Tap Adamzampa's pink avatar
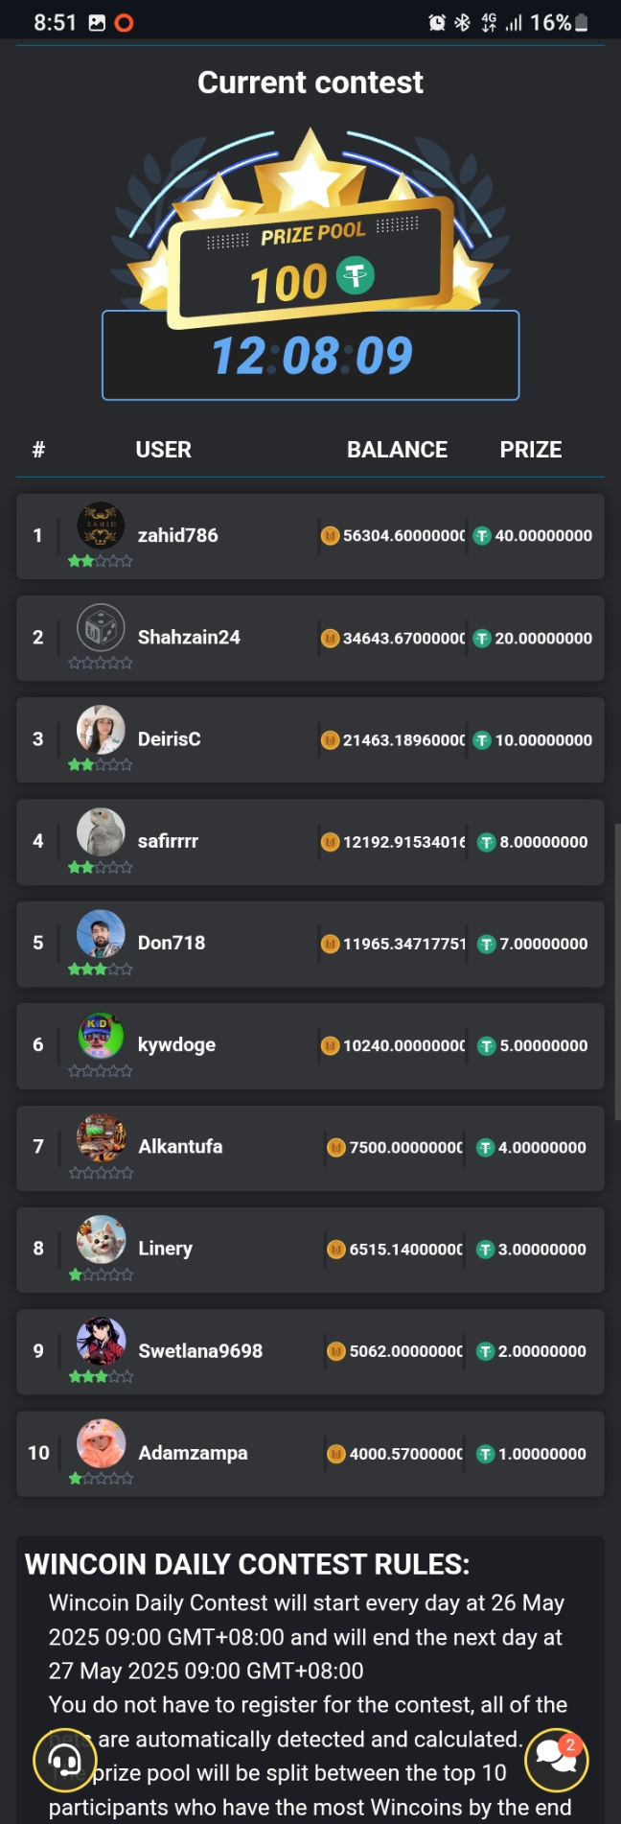 (x=101, y=1443)
